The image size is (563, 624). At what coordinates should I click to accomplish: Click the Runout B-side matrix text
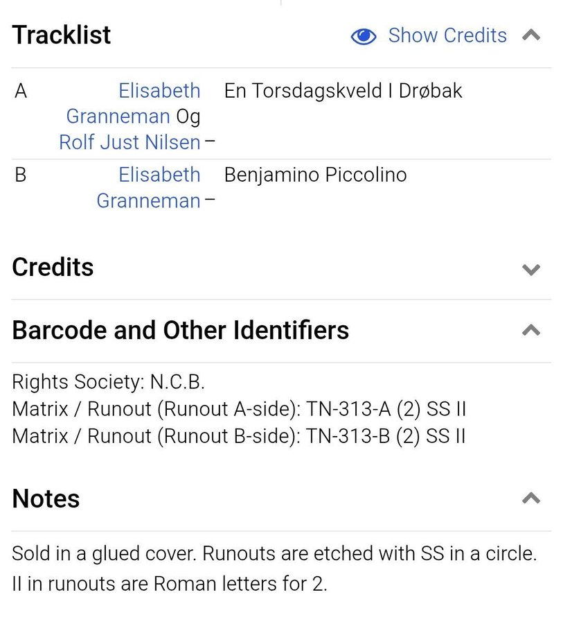click(x=239, y=436)
